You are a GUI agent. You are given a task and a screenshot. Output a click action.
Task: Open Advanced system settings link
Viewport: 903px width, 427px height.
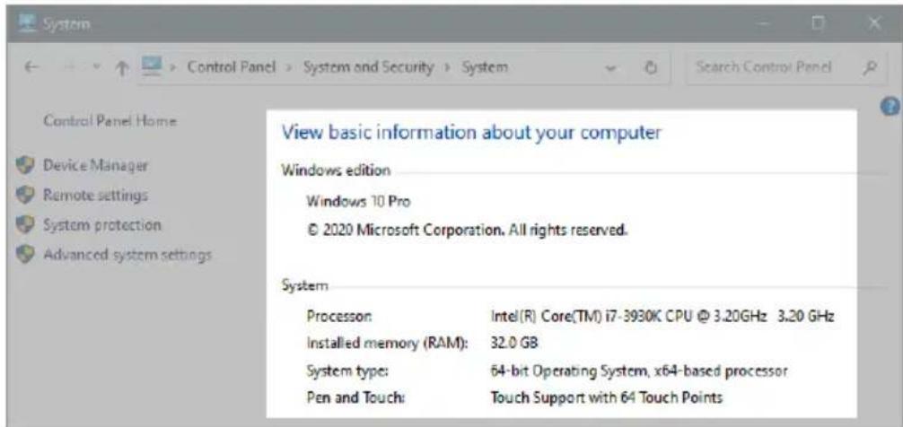(x=127, y=255)
